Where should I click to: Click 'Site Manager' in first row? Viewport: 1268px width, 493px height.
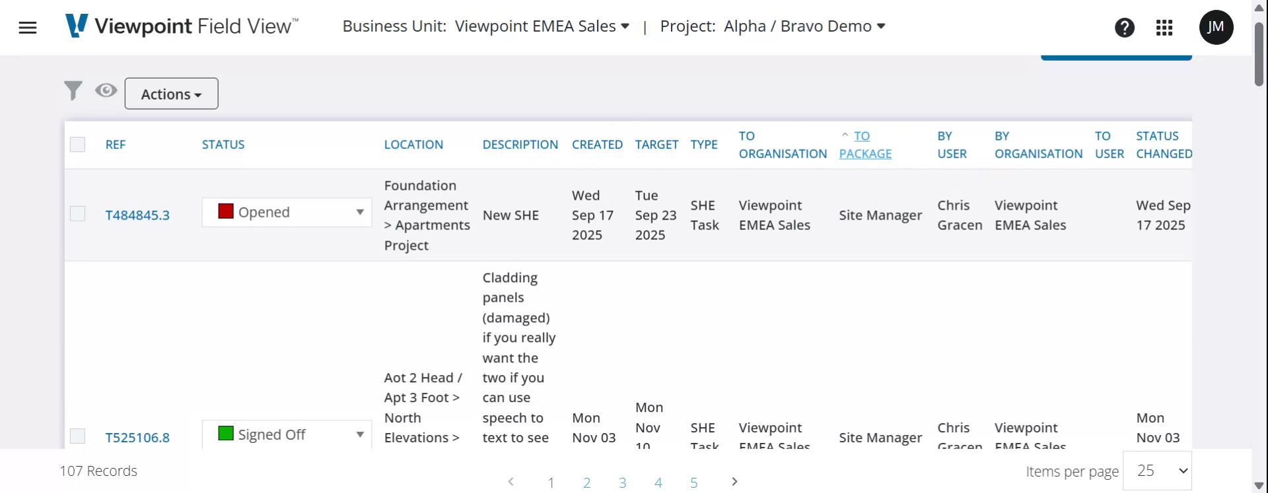click(x=880, y=215)
